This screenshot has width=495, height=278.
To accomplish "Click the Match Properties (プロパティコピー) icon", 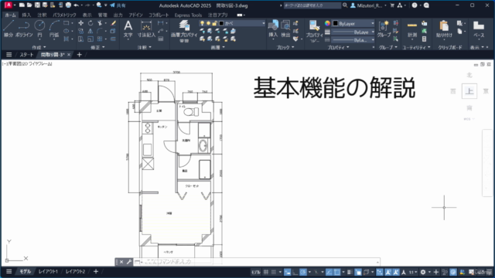I will pyautogui.click(x=314, y=31).
